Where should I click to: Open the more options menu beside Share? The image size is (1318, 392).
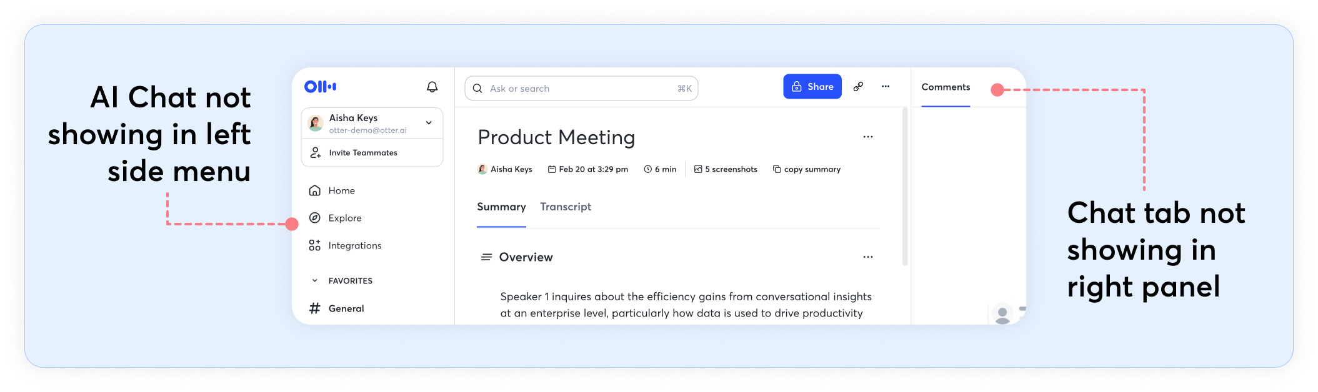[x=886, y=87]
